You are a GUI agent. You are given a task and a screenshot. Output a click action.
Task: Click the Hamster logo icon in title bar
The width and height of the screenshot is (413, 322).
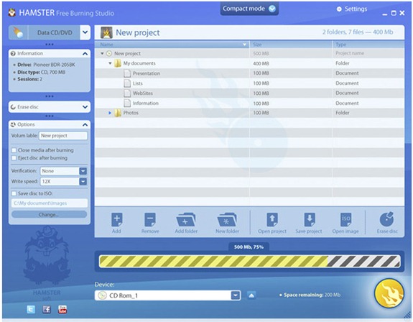[x=12, y=12]
